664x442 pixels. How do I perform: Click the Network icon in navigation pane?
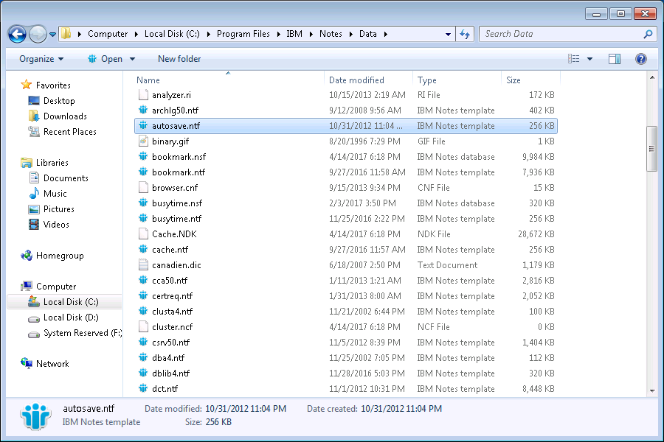(x=27, y=364)
